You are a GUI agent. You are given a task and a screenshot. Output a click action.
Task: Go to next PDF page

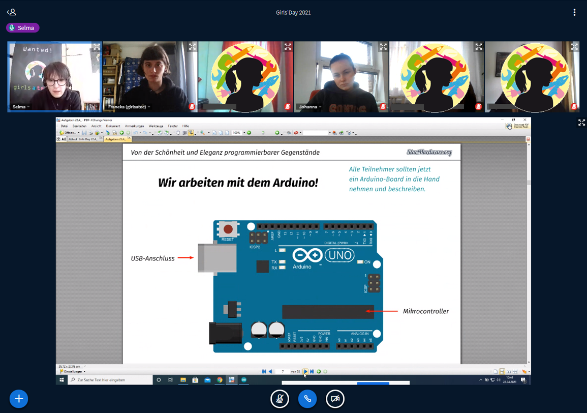305,372
